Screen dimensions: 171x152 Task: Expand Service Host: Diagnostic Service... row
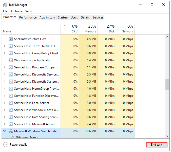[x=5, y=74]
